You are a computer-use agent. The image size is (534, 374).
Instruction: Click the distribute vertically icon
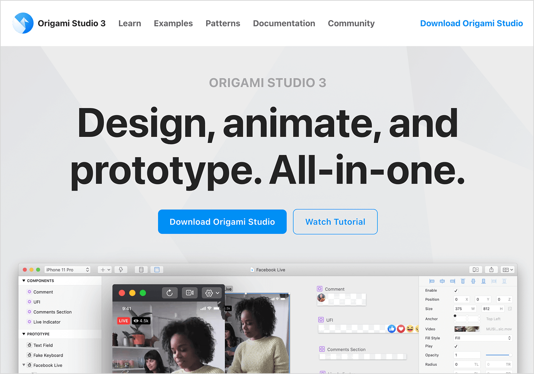pyautogui.click(x=504, y=281)
